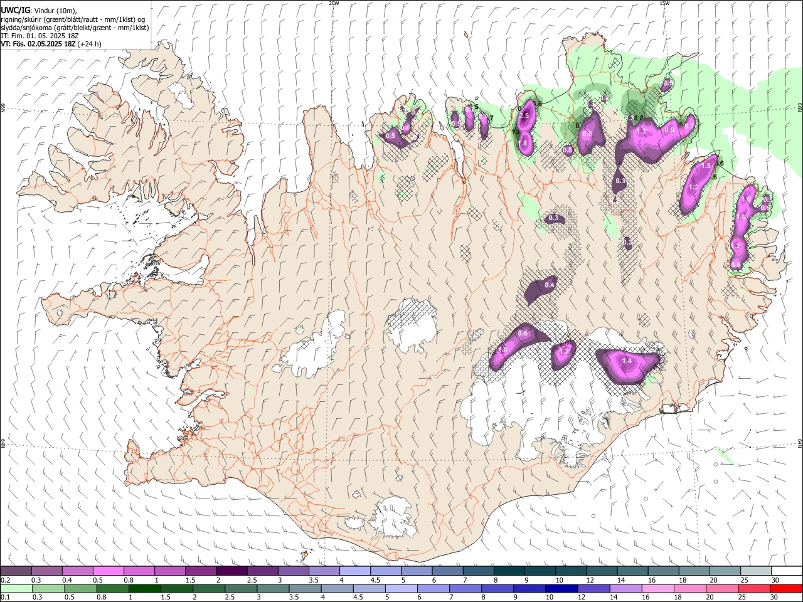Viewport: 803px width, 602px height.
Task: Click the 2.5 precipitation value on the north coast
Action: (x=525, y=116)
